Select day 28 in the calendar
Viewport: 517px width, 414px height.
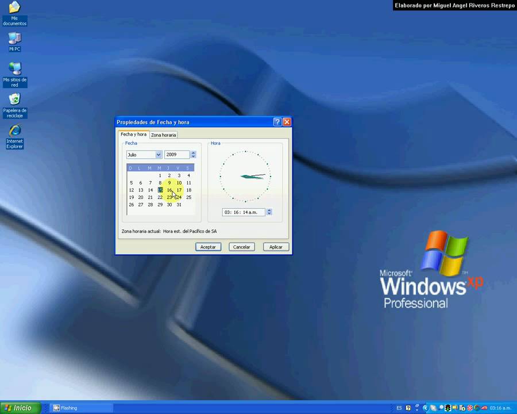pos(151,205)
